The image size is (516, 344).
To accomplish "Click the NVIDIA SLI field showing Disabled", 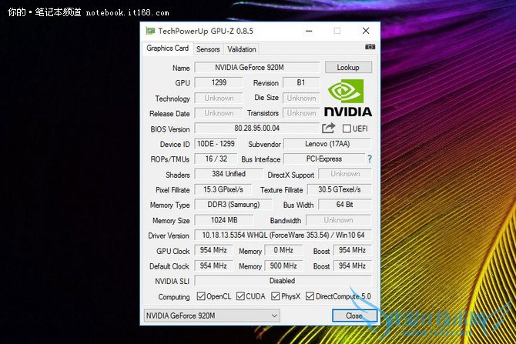I will 283,281.
